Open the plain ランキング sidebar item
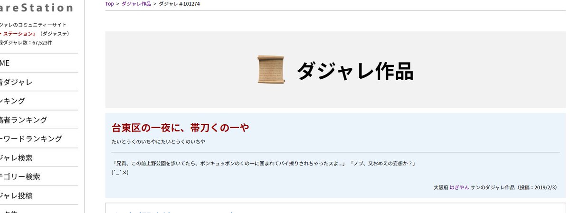The height and width of the screenshot is (213, 570). coord(38,101)
